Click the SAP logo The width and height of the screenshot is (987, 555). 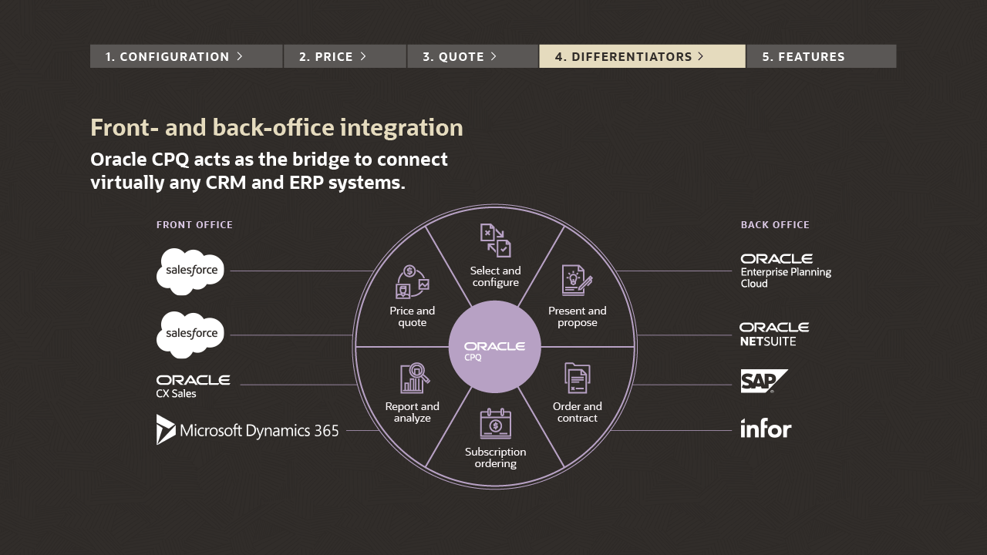coord(763,381)
